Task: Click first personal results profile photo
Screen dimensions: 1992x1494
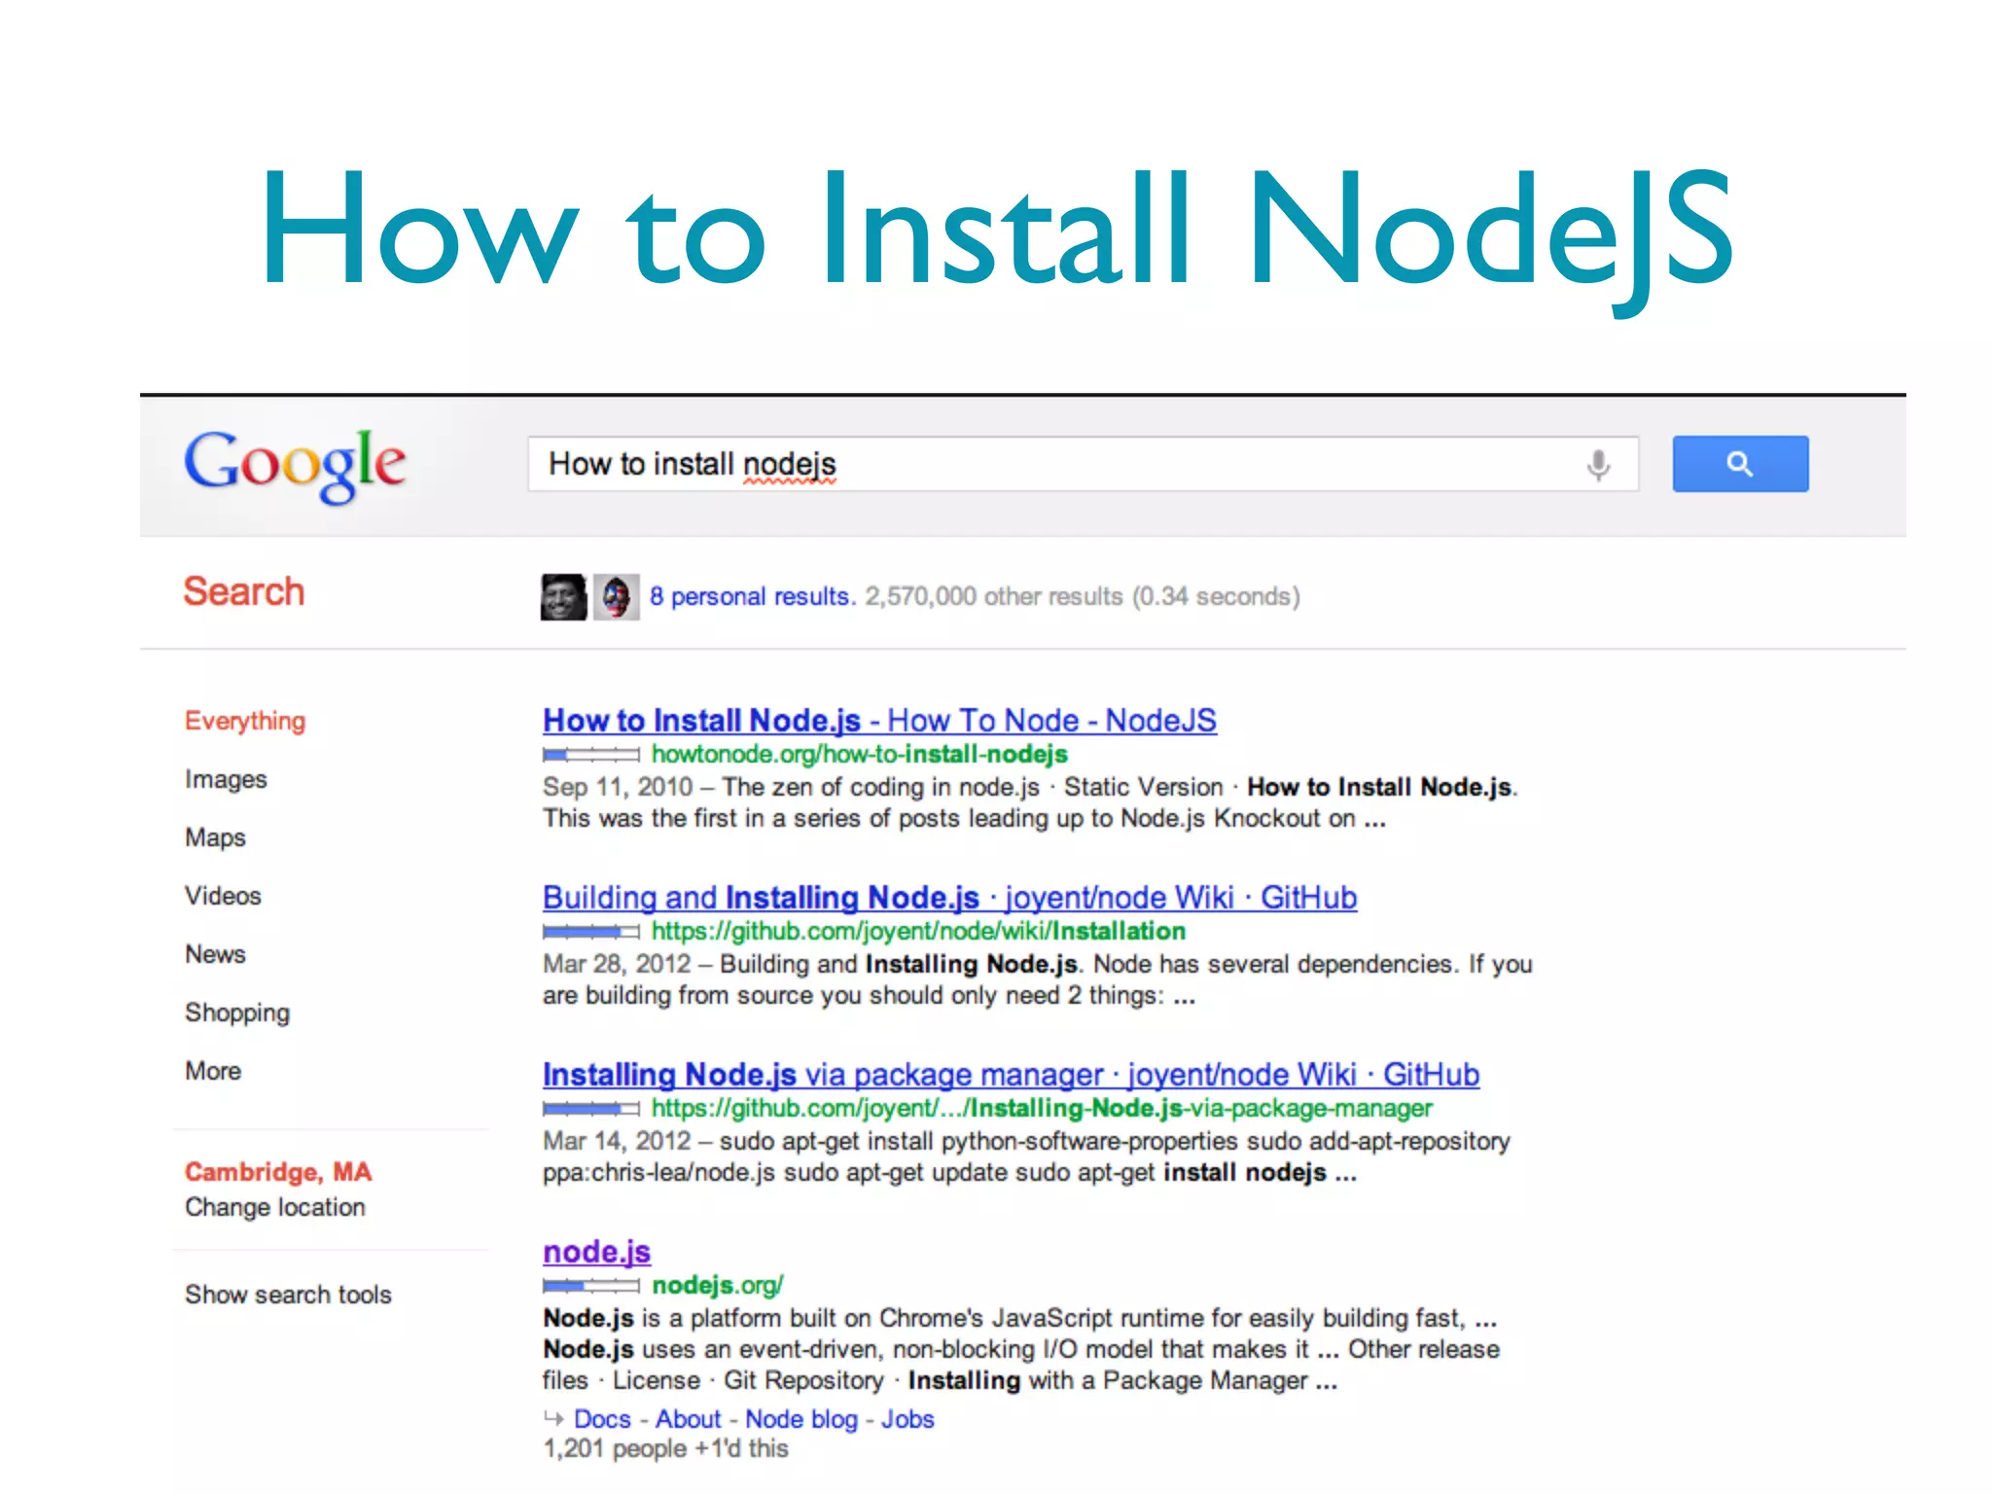Action: click(x=563, y=596)
